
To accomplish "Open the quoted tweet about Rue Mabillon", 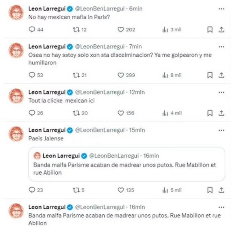I will coord(127,164).
